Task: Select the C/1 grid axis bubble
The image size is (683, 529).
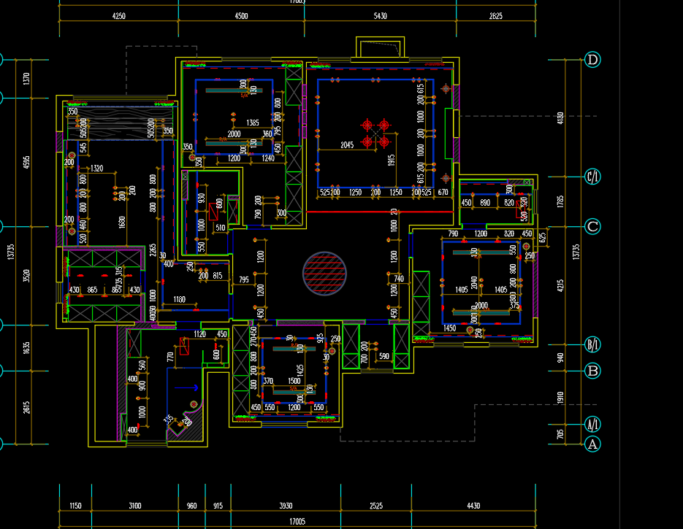Action: (x=593, y=177)
